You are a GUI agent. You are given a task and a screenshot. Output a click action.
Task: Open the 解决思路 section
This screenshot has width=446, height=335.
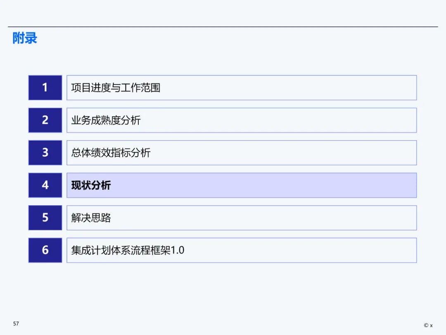coord(242,218)
